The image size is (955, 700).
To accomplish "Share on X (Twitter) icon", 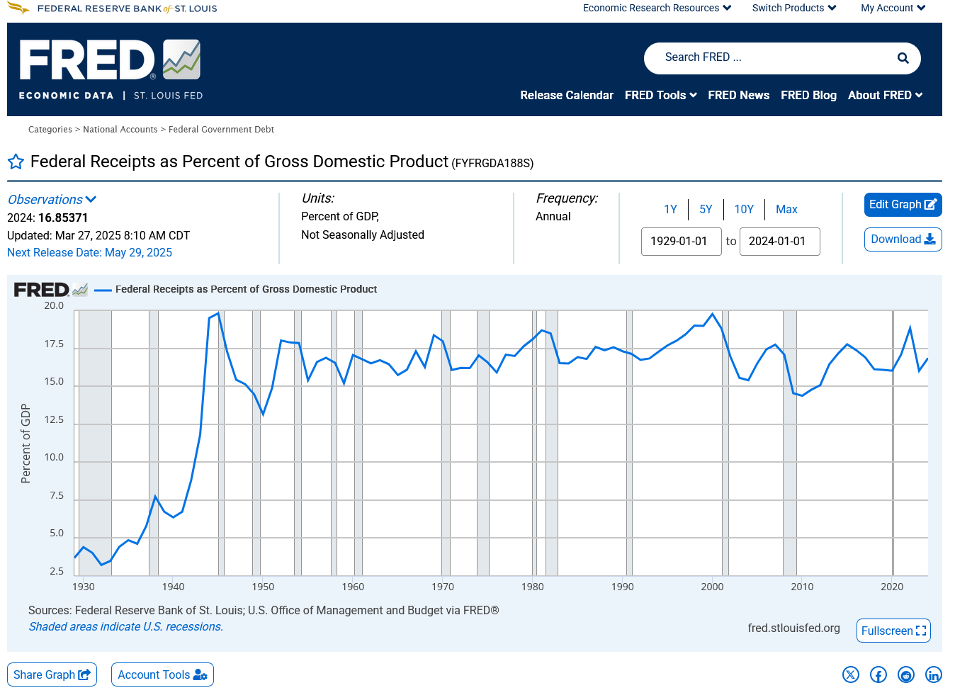I will click(x=850, y=674).
